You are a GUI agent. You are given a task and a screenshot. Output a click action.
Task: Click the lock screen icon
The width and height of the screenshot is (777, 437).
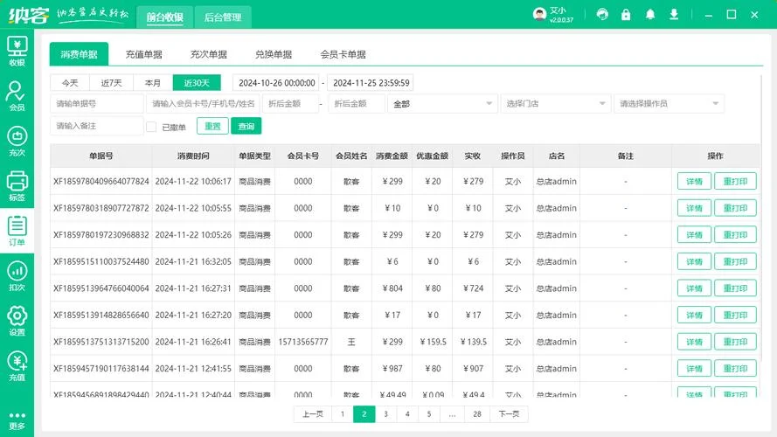(x=626, y=14)
